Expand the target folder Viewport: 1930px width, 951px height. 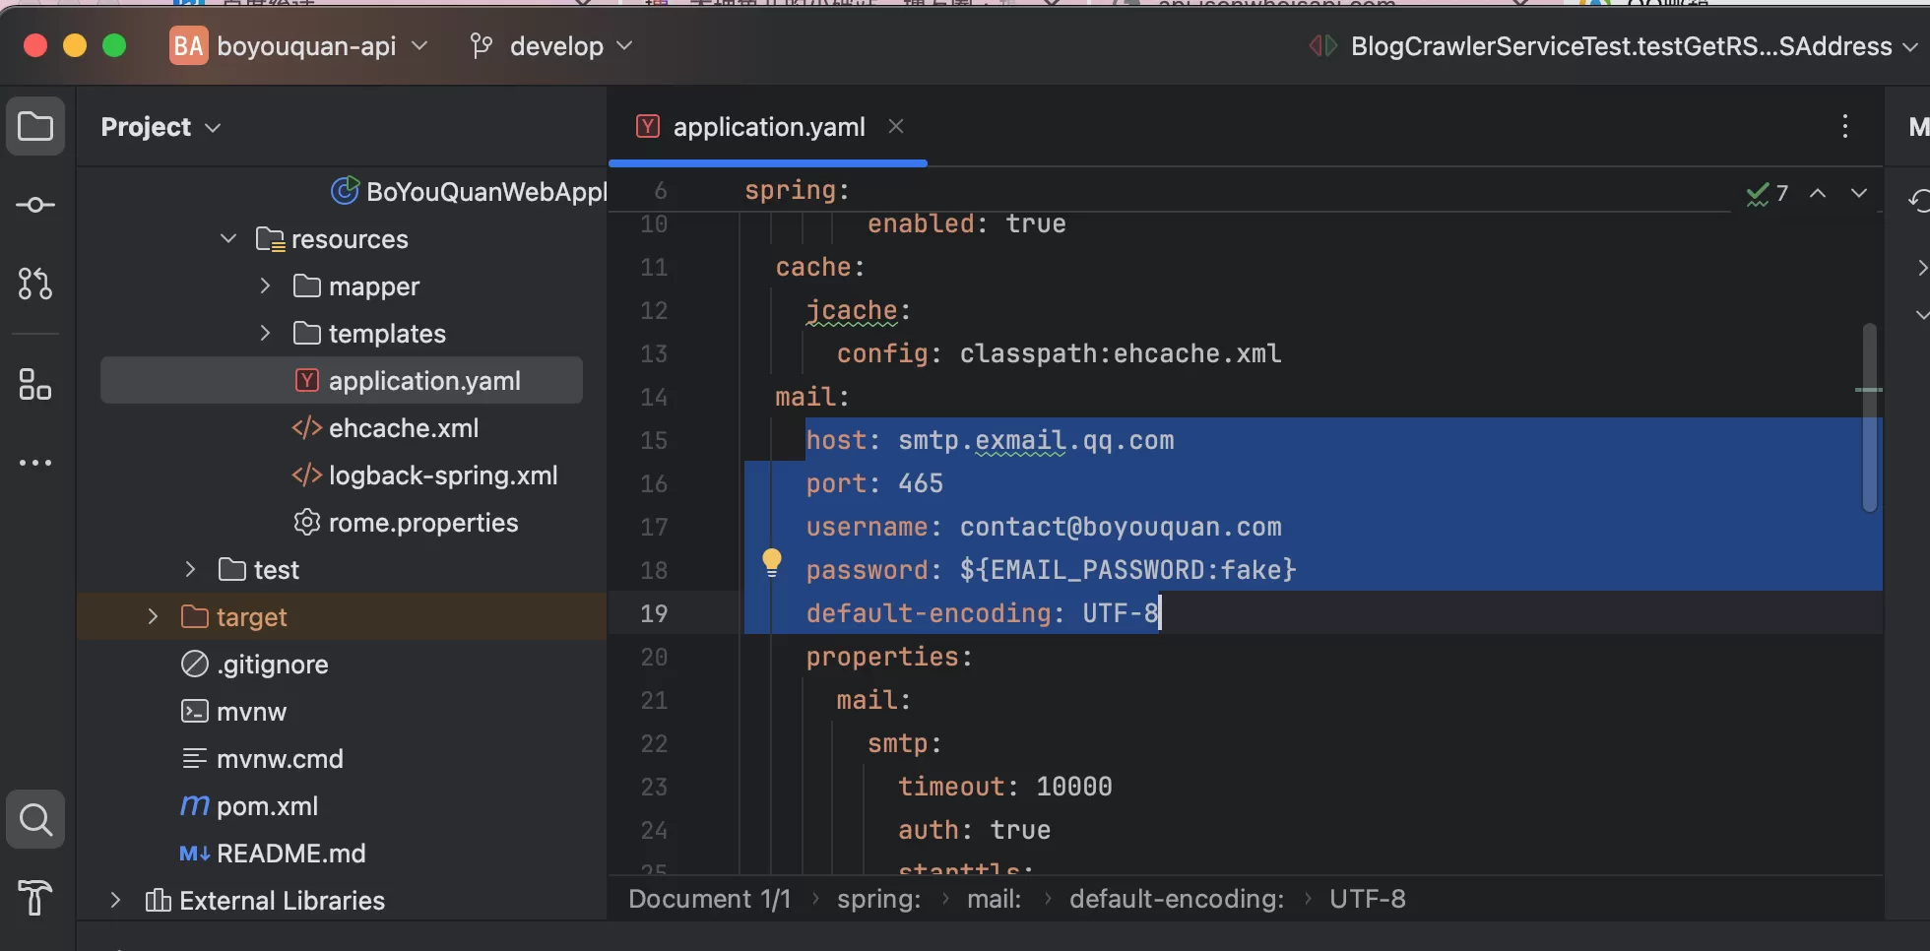(153, 617)
